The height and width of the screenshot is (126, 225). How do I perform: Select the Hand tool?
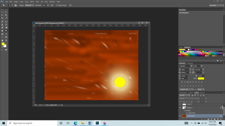pyautogui.click(x=2, y=41)
